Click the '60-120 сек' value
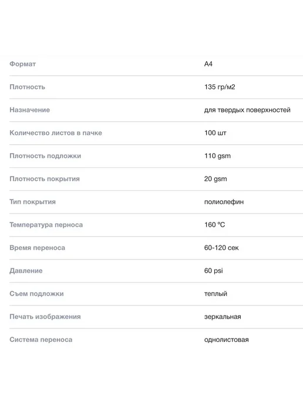This screenshot has height=405, width=303. [221, 248]
